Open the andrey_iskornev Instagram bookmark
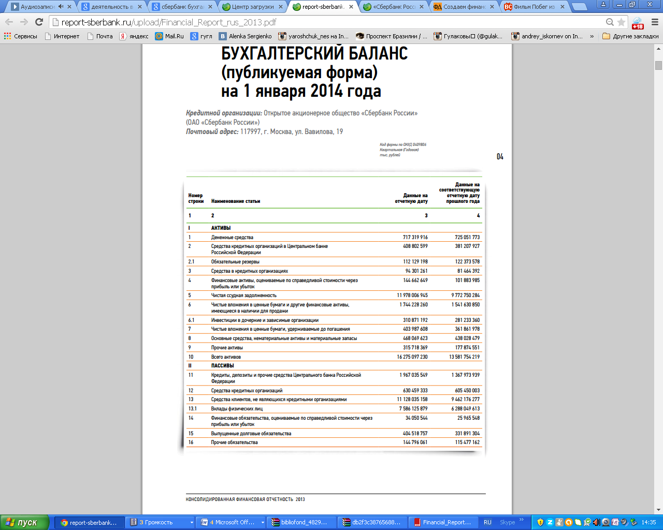Screen dimensions: 663x530 [547, 36]
